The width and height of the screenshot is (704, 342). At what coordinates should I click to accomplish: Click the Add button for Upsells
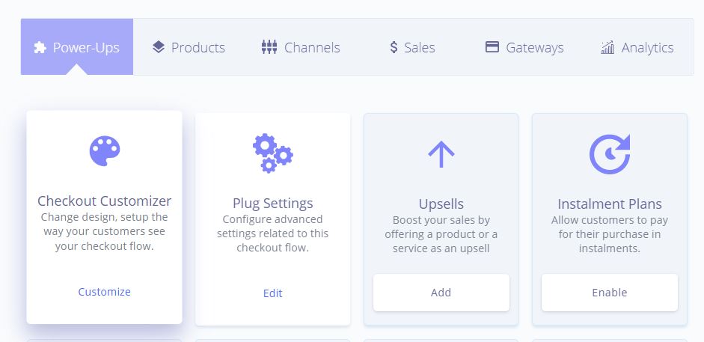[441, 293]
